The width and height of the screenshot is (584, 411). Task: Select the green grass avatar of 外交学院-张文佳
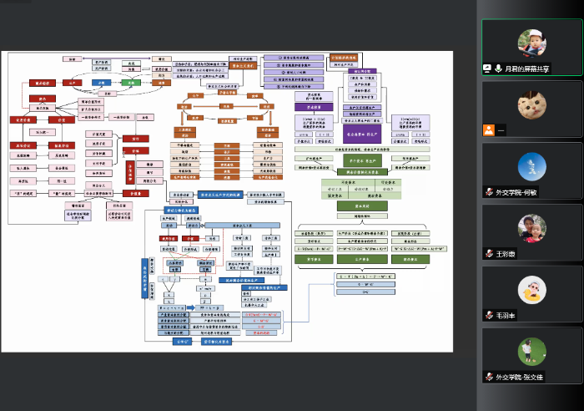coord(531,351)
